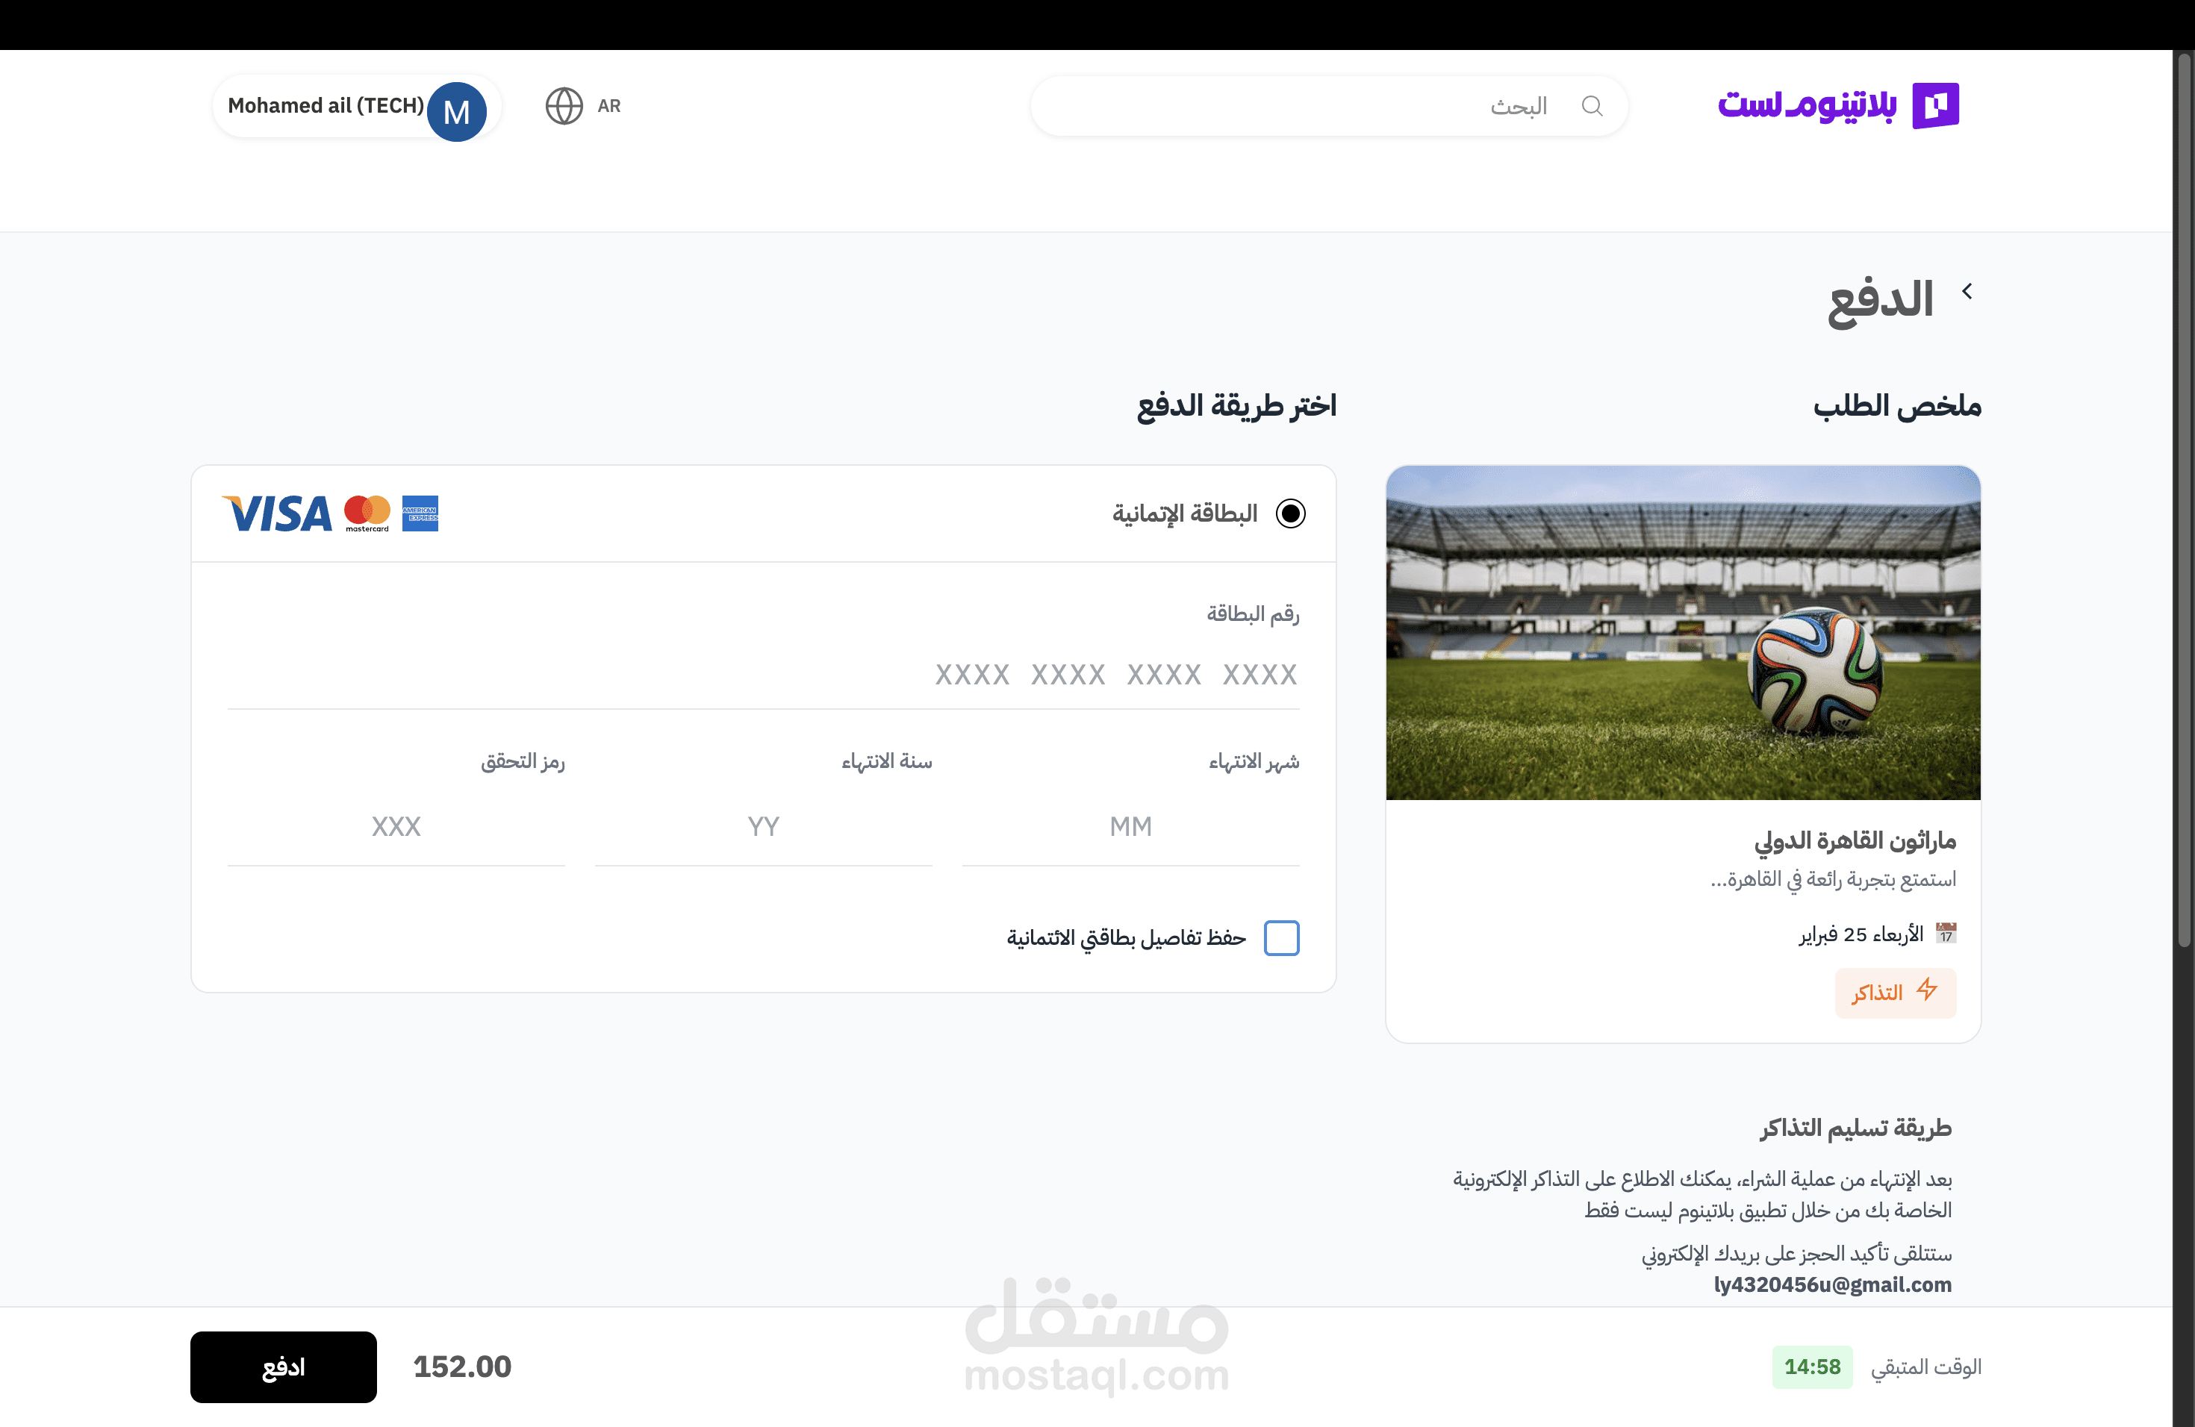Viewport: 2195px width, 1427px height.
Task: Click the blue M user avatar
Action: click(456, 111)
